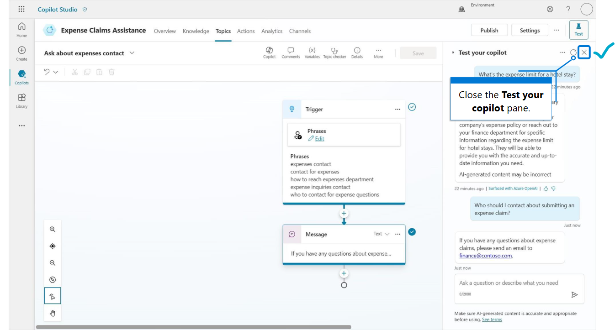This screenshot has width=615, height=330.
Task: Click the thumbs up feedback icon
Action: [546, 189]
